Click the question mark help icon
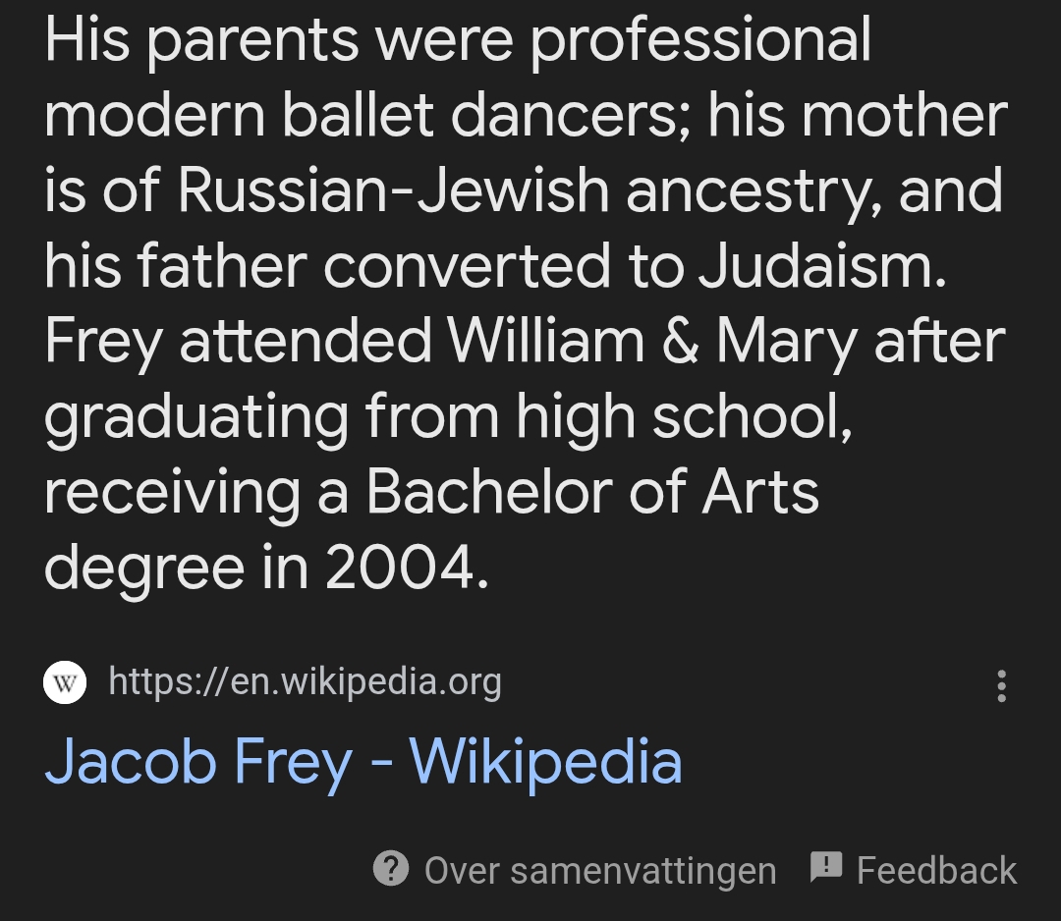 pos(391,868)
